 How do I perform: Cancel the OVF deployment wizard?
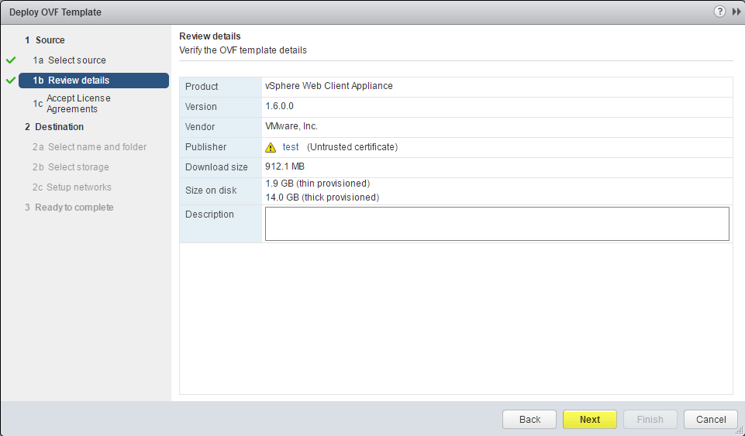tap(711, 420)
